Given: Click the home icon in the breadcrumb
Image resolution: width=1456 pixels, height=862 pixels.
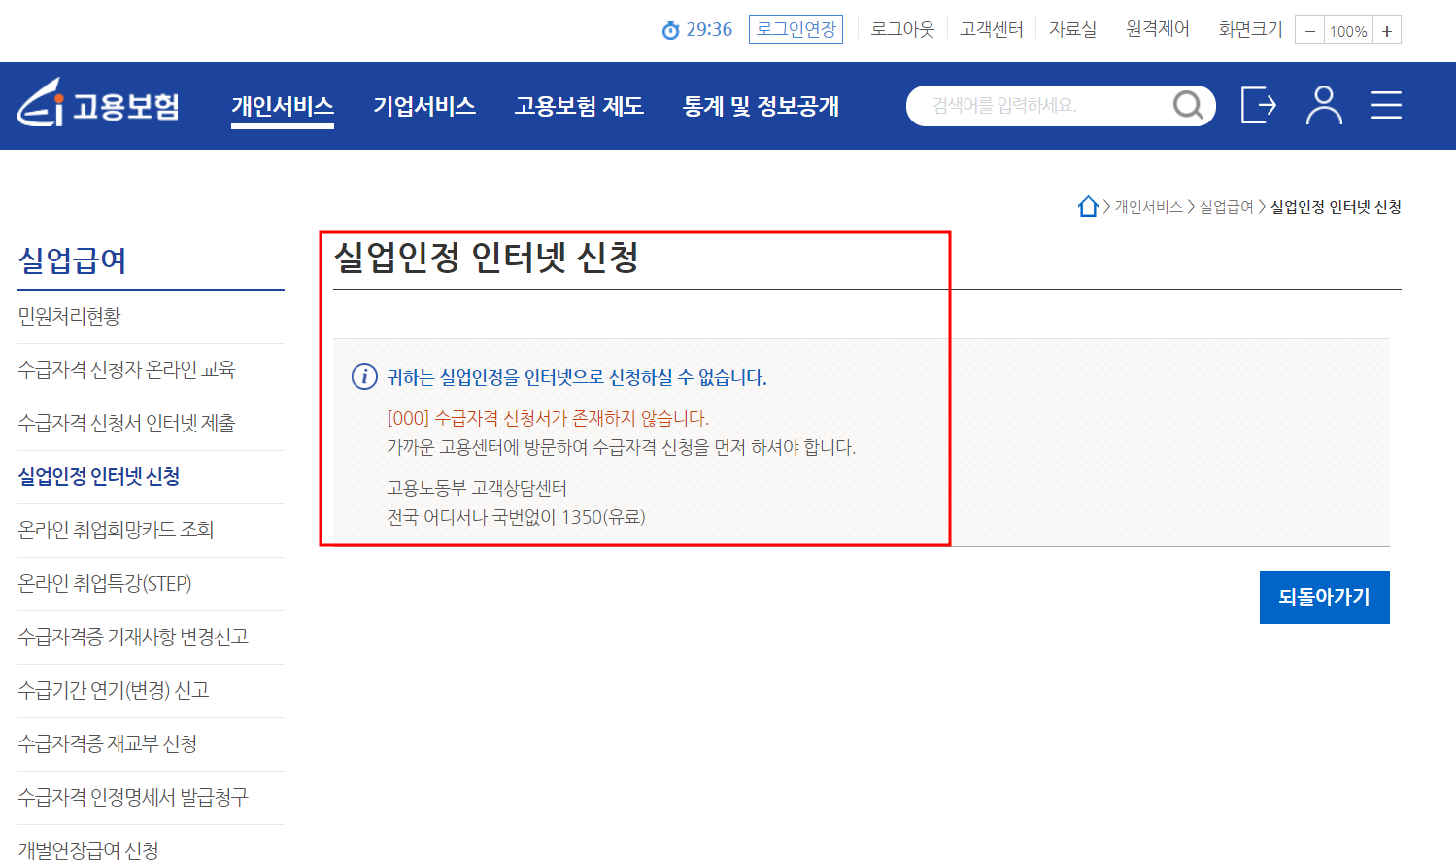Looking at the screenshot, I should (x=1088, y=205).
